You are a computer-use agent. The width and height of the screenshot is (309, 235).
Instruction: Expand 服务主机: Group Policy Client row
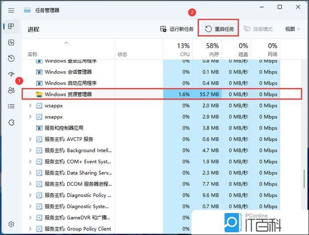(x=30, y=229)
